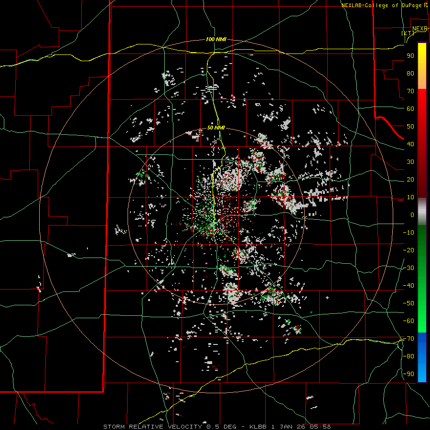The width and height of the screenshot is (430, 430).
Task: Click the NEXR label above the color scale
Action: (x=420, y=29)
